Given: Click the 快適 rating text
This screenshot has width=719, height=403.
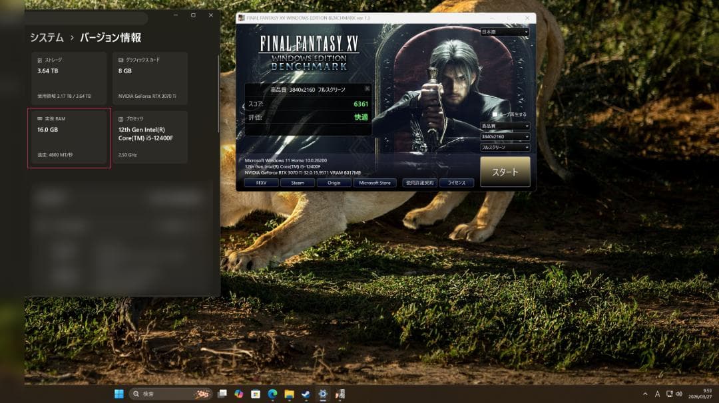Looking at the screenshot, I should click(361, 117).
